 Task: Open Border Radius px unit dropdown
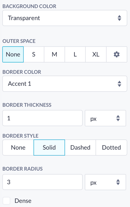pos(105,182)
